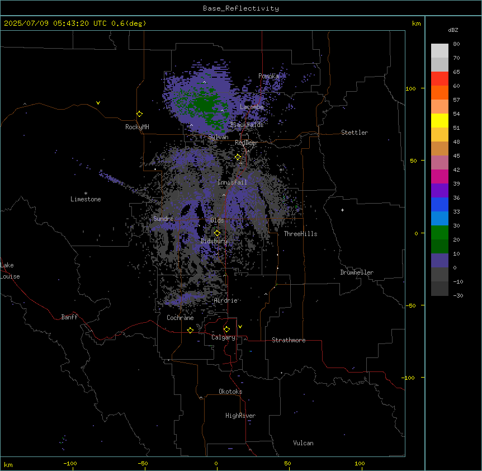Click the 80 value atop the dBZ scale
The height and width of the screenshot is (471, 482).
coord(456,44)
